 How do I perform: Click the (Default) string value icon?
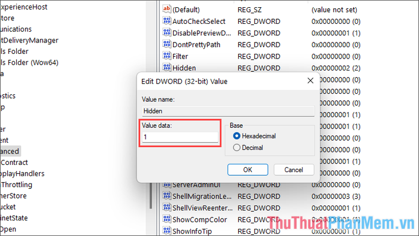[x=167, y=9]
